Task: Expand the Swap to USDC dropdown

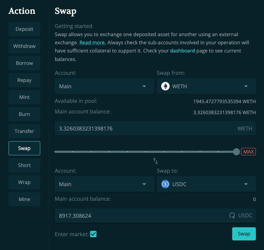Action: (x=206, y=184)
